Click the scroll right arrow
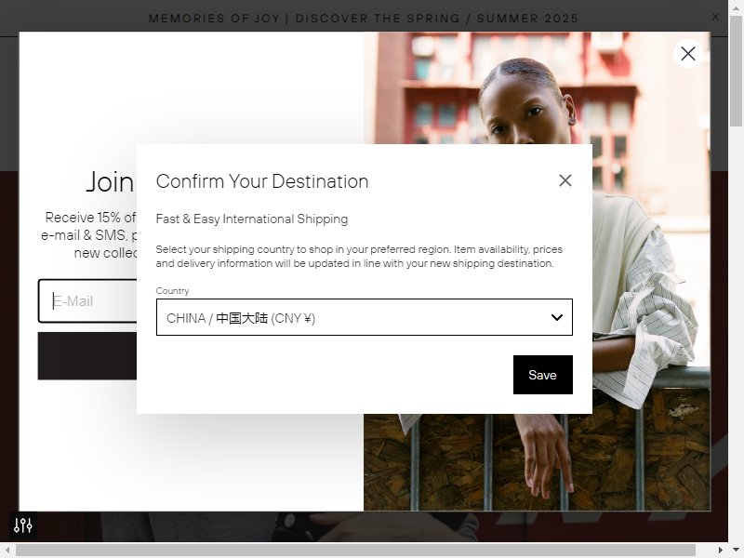This screenshot has height=558, width=744. pyautogui.click(x=721, y=550)
